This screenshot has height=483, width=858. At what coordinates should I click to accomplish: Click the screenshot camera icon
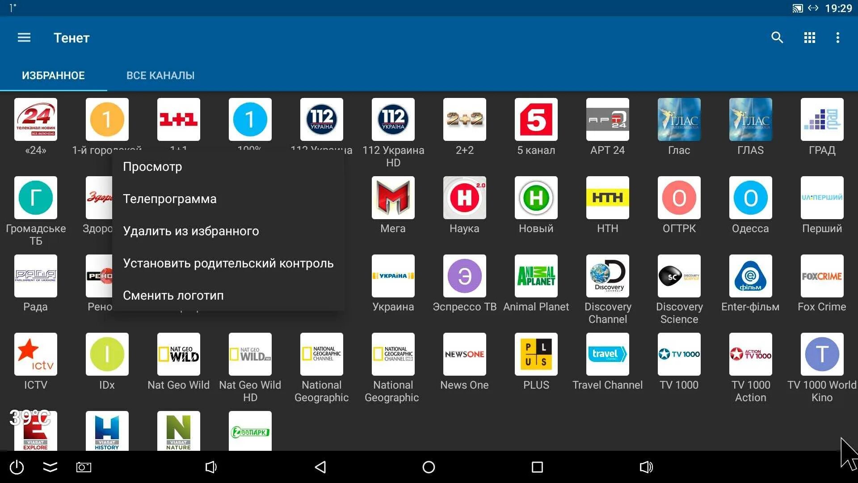point(84,467)
